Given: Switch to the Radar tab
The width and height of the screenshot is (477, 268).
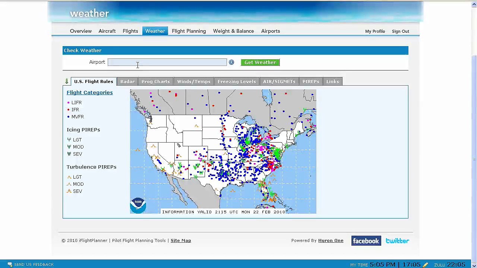Looking at the screenshot, I should [x=127, y=82].
